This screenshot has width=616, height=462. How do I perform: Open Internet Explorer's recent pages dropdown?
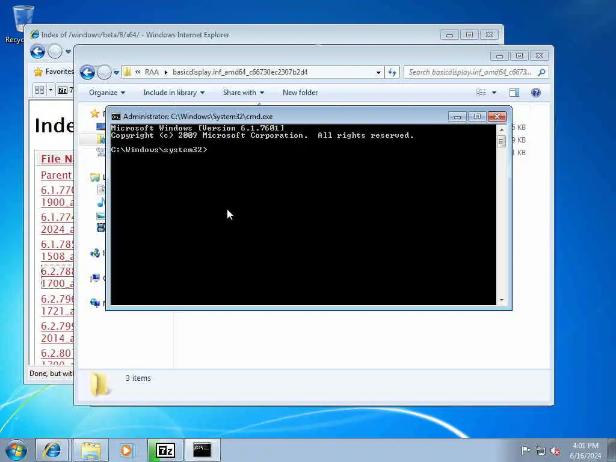pos(68,52)
